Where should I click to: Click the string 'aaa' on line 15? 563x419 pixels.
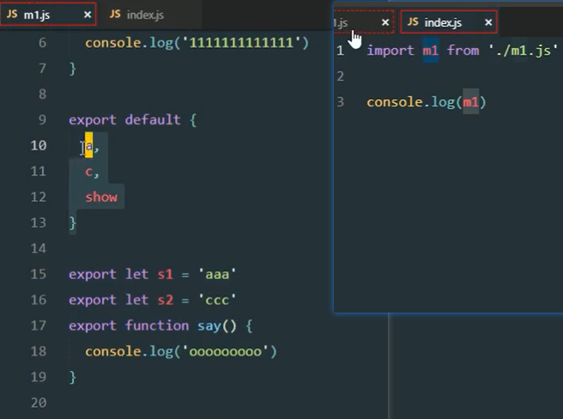217,274
